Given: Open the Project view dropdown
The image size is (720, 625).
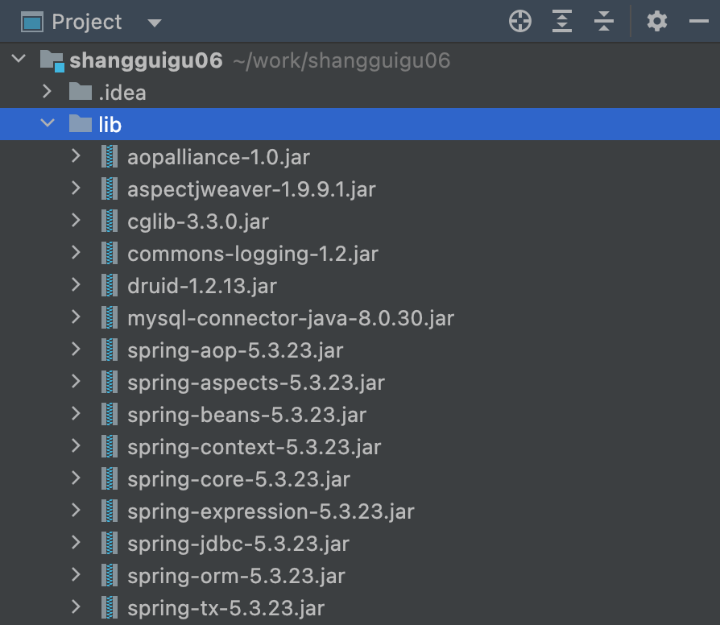Looking at the screenshot, I should (155, 23).
